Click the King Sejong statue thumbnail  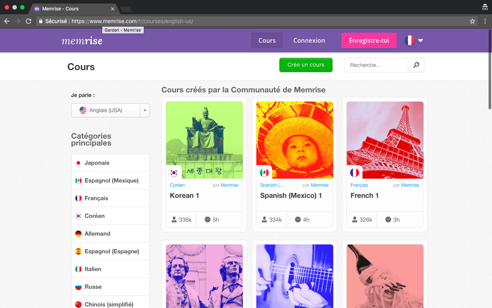[204, 140]
